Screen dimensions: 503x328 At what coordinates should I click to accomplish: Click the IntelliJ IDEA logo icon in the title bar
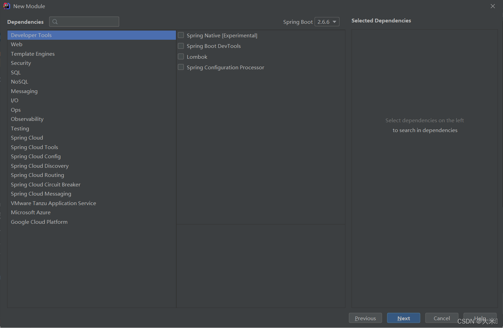[x=6, y=6]
